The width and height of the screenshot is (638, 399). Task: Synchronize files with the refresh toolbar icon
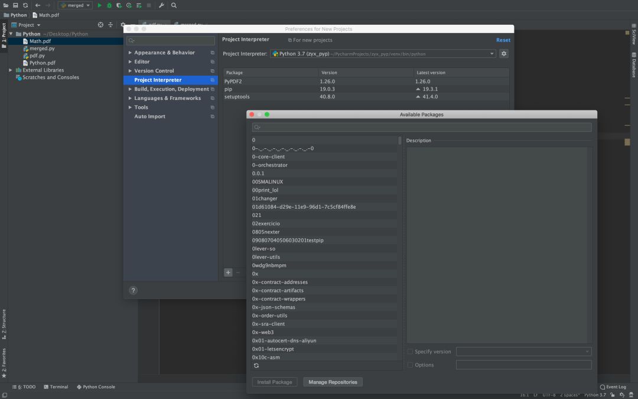pyautogui.click(x=25, y=5)
